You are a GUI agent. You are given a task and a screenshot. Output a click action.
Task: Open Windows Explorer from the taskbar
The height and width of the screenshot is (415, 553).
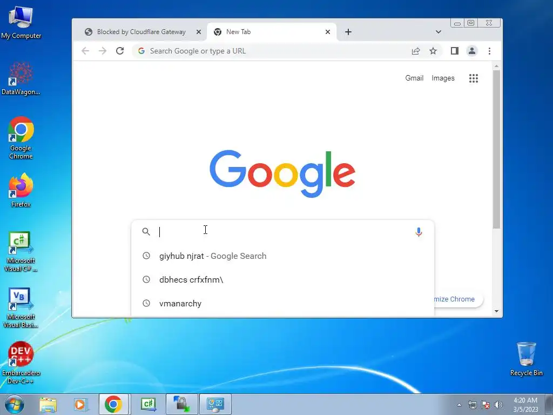pyautogui.click(x=48, y=404)
